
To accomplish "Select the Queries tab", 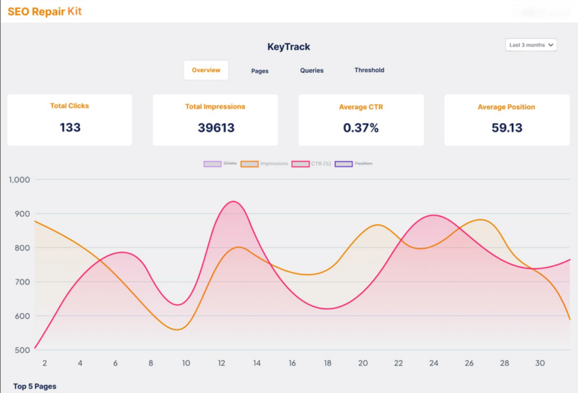I will pos(312,71).
